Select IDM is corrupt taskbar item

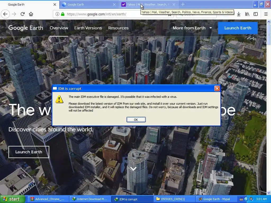[132, 199]
